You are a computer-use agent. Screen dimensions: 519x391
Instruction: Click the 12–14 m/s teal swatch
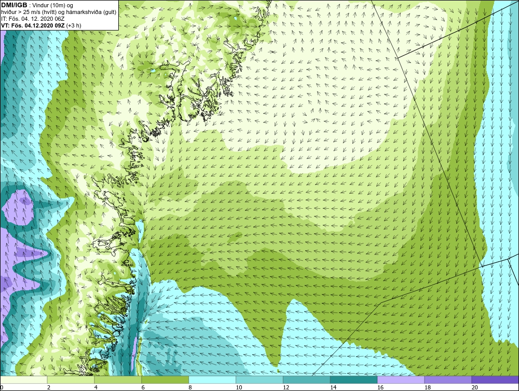tap(307, 380)
